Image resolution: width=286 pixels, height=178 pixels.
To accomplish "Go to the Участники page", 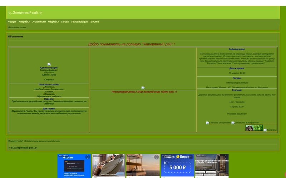I will pos(39,22).
